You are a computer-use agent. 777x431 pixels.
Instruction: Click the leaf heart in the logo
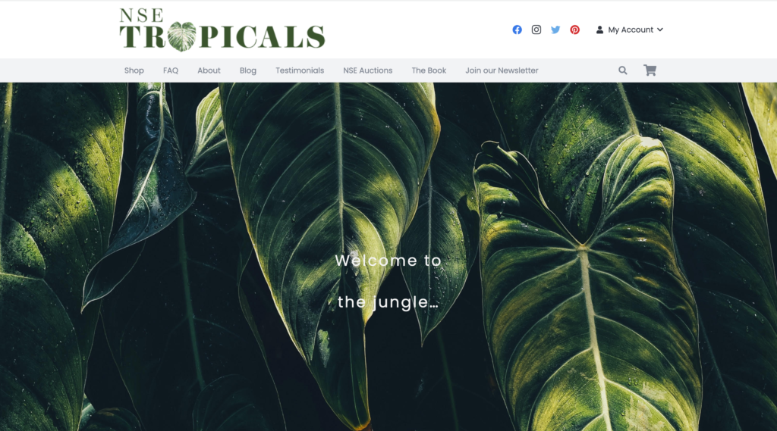tap(182, 36)
